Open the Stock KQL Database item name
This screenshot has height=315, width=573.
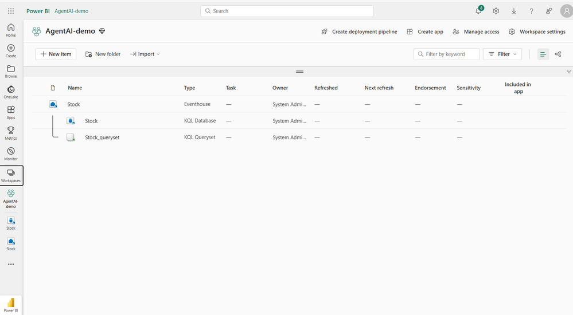click(x=91, y=121)
